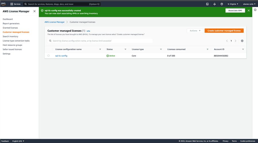Open the Actions dropdown
Screen dimensions: 258x143
pyautogui.click(x=195, y=31)
